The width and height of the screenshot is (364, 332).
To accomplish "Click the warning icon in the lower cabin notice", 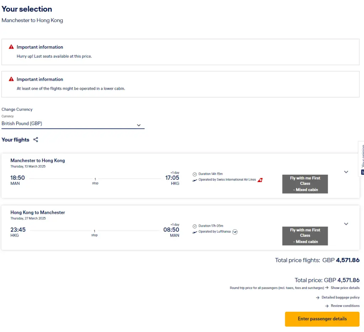I will click(x=11, y=79).
